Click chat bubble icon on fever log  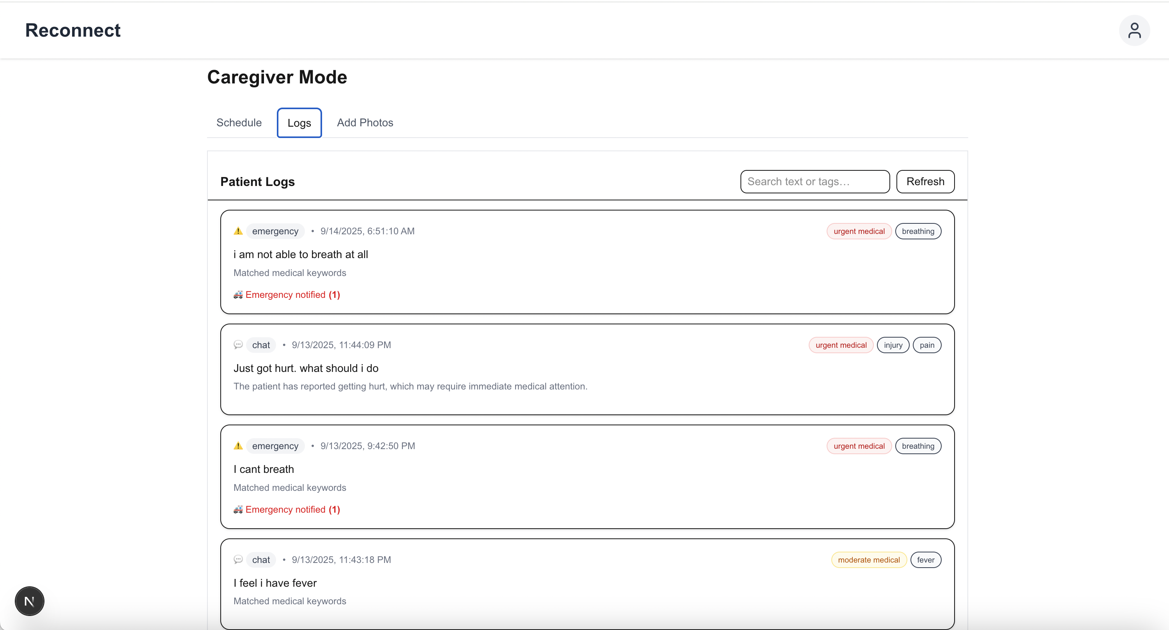(238, 559)
